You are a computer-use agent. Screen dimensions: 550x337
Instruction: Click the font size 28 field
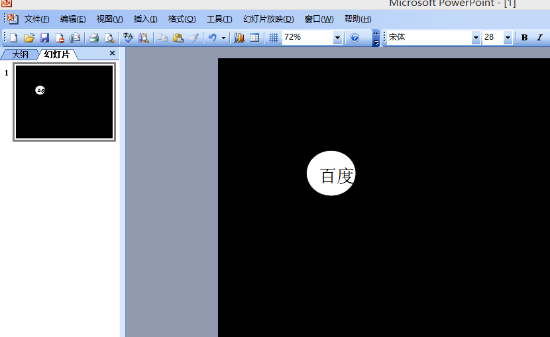(493, 38)
